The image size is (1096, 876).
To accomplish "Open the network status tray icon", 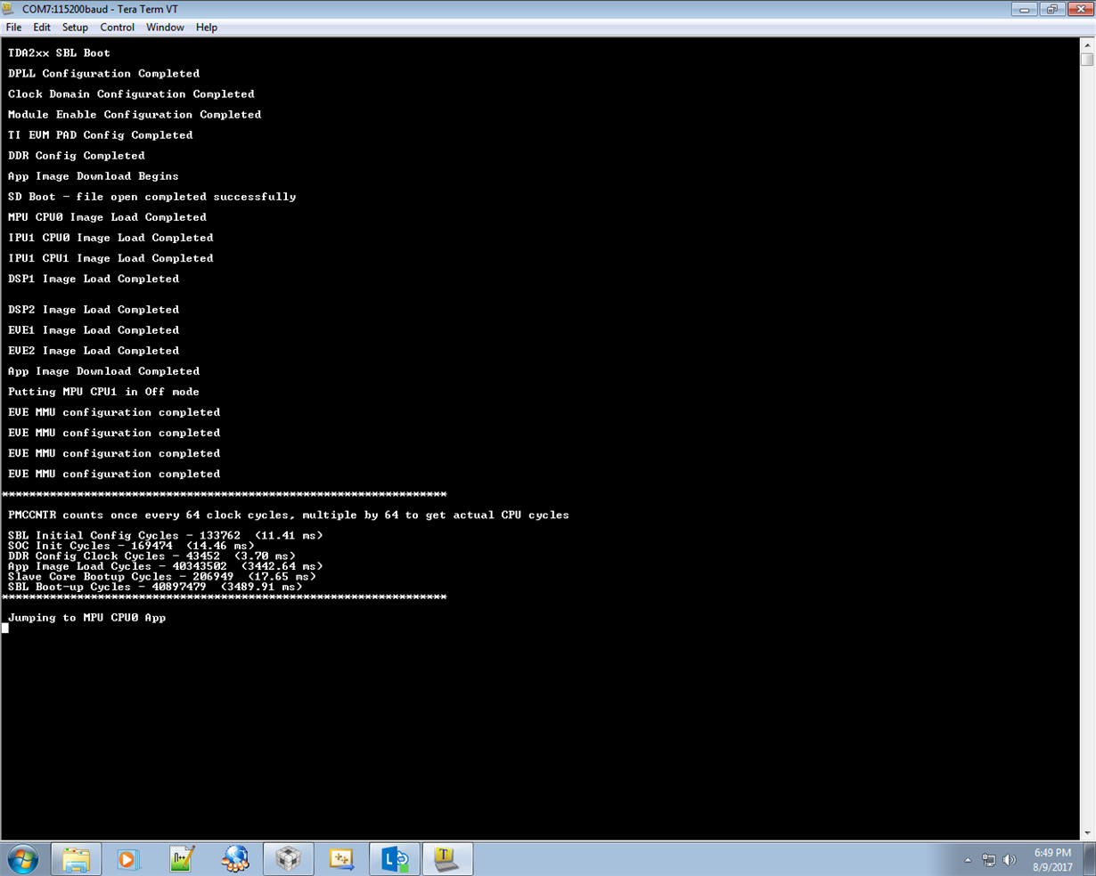I will coord(988,860).
